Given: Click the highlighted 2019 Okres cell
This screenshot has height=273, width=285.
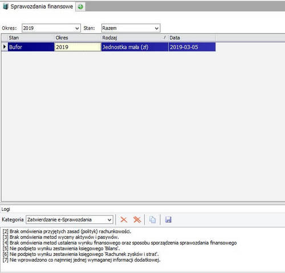Looking at the screenshot, I should pos(78,47).
